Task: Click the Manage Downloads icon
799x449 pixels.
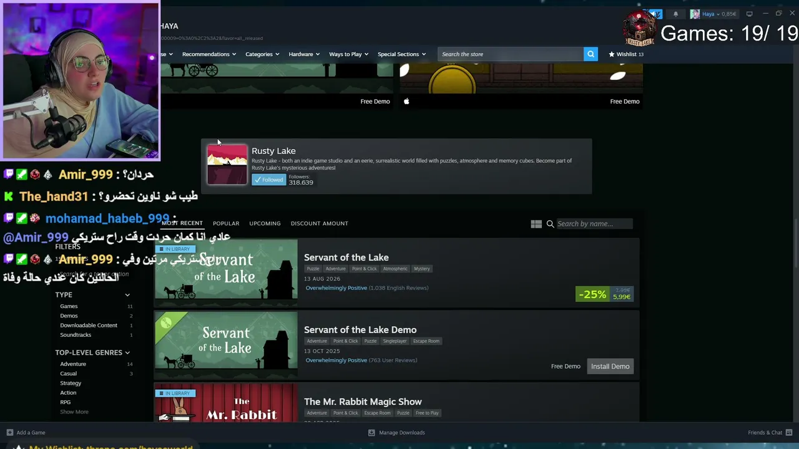Action: coord(371,432)
